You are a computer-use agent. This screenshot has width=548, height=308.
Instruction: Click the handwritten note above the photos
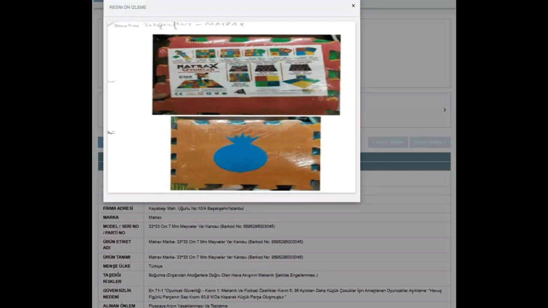click(179, 25)
